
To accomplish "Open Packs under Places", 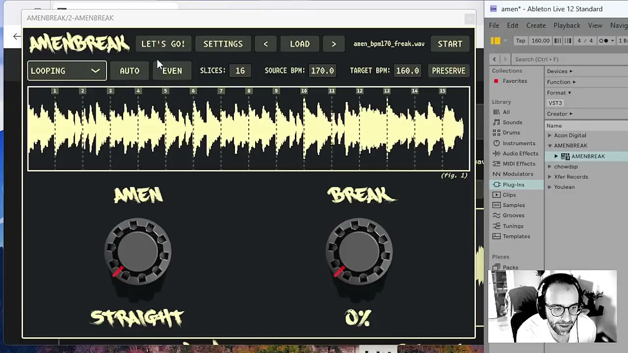I will coord(510,268).
